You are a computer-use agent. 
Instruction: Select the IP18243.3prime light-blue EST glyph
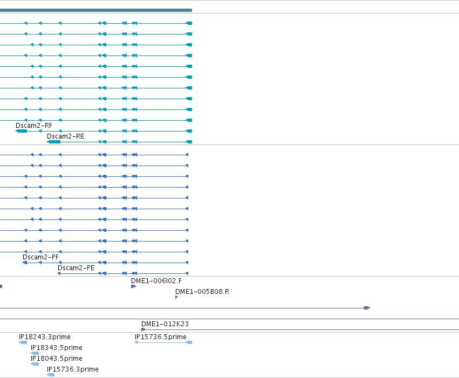click(x=23, y=342)
